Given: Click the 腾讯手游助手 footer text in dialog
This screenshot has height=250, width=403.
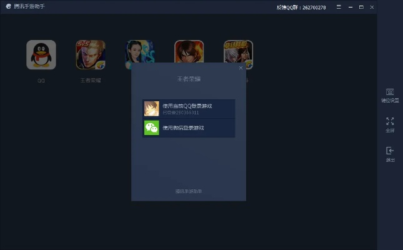Looking at the screenshot, I should coord(189,191).
